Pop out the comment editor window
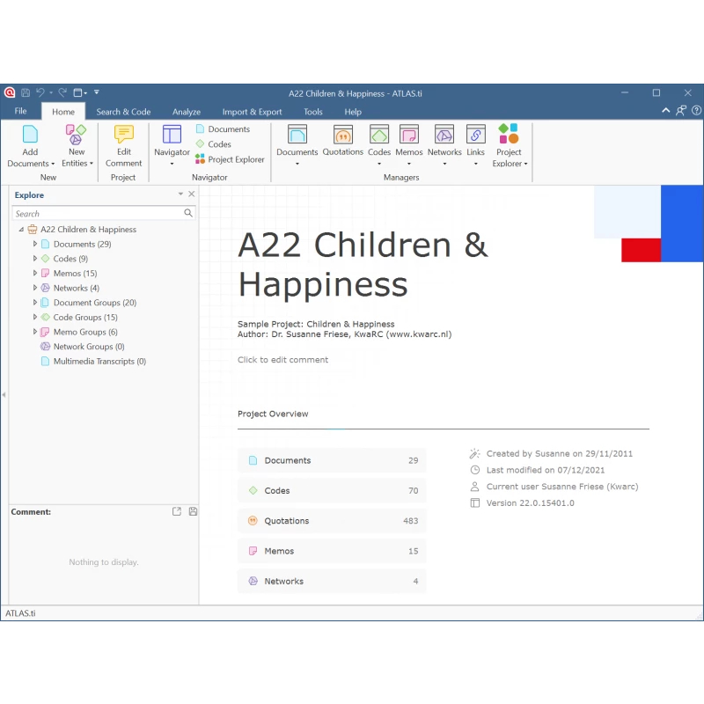 coord(177,511)
